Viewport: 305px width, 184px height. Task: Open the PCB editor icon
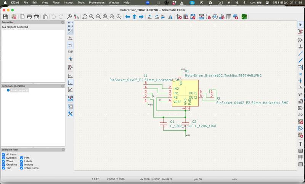(244, 17)
